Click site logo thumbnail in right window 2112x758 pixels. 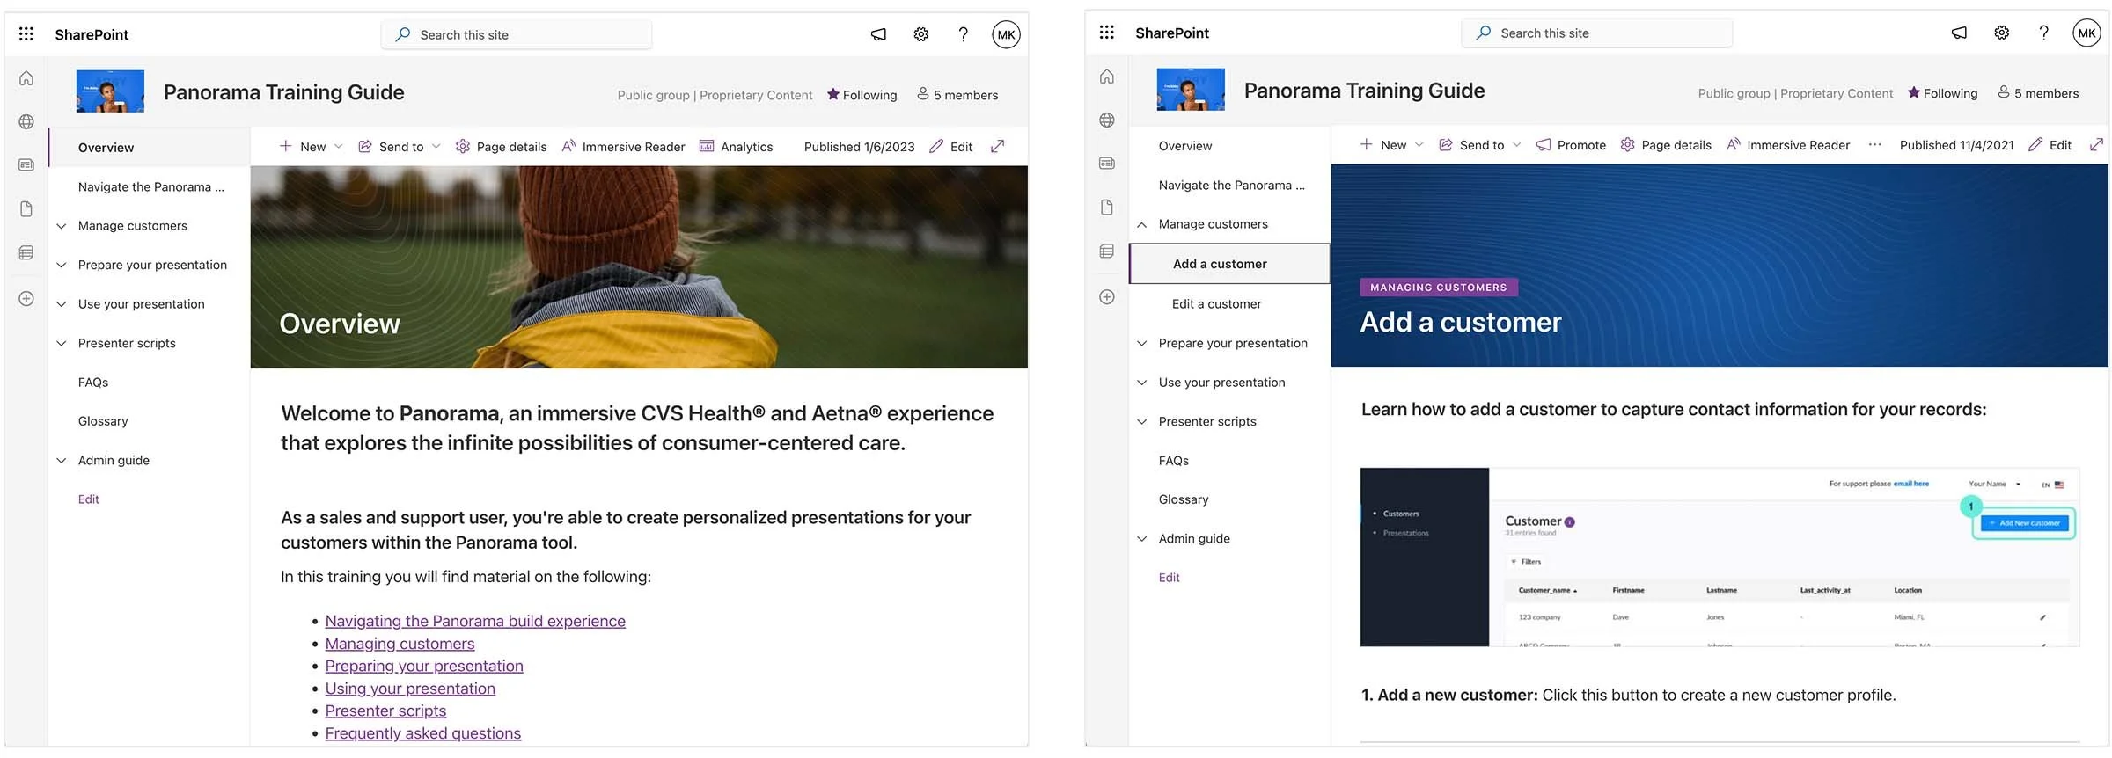(x=1191, y=90)
